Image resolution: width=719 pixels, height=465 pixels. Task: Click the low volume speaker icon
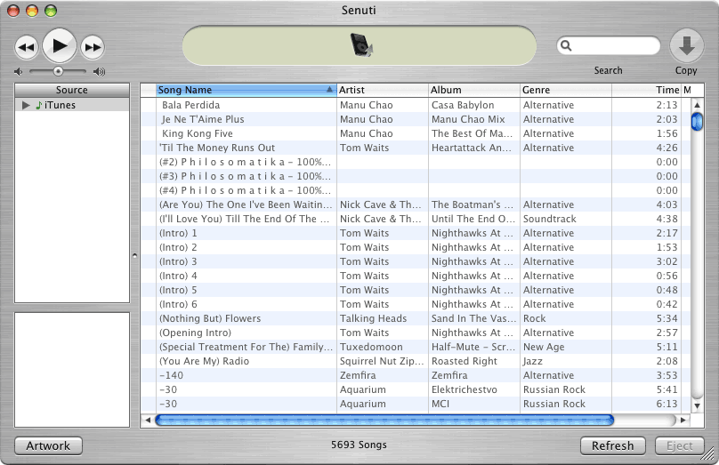(19, 71)
